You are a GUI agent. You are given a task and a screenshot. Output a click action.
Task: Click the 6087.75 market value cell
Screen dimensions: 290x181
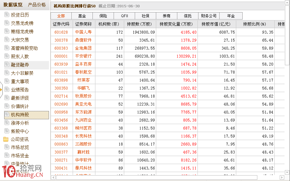[227, 32]
